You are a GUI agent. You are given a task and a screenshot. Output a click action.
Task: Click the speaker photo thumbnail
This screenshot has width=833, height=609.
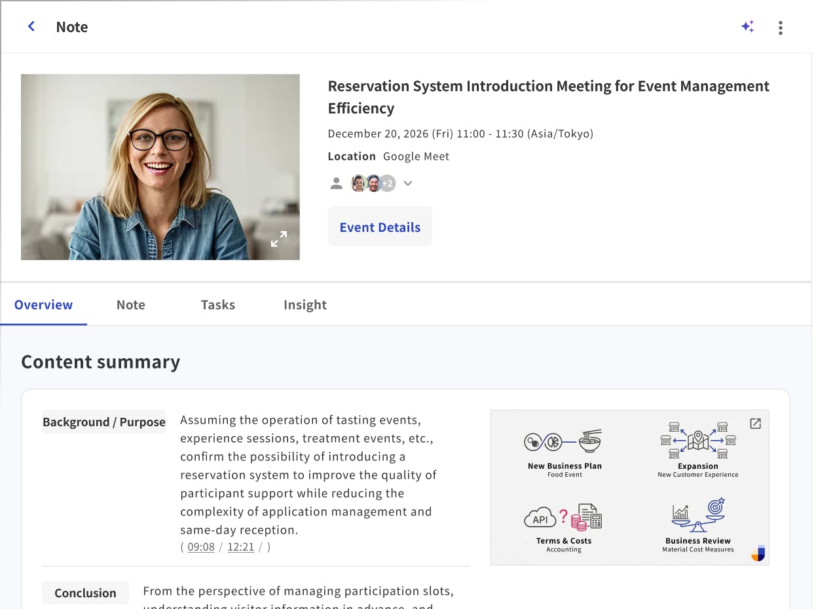160,166
